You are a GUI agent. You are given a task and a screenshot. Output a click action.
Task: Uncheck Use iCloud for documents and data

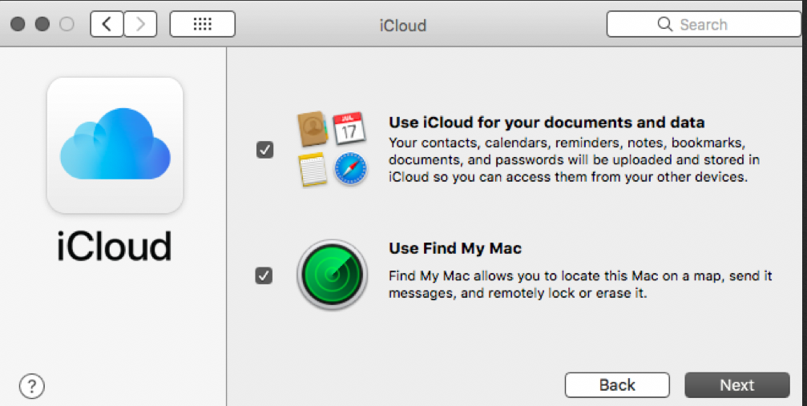[264, 149]
